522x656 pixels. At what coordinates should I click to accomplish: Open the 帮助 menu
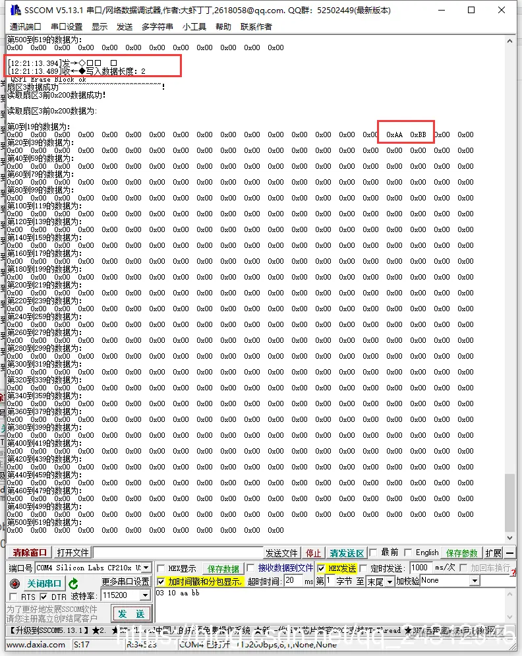[x=223, y=27]
